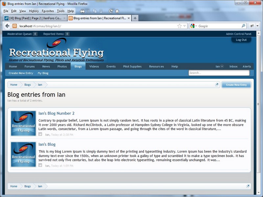Go to the Home navigation tab

pos(13,67)
